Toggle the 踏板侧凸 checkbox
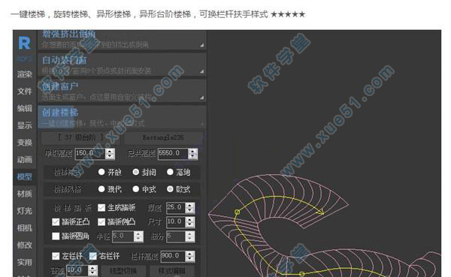 tap(101, 222)
